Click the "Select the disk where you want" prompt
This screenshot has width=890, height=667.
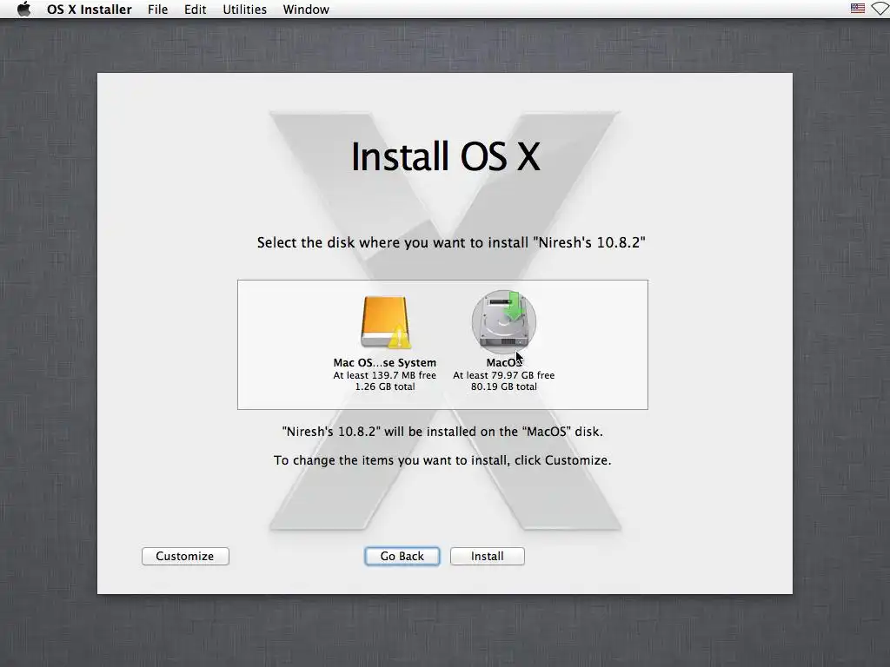451,243
